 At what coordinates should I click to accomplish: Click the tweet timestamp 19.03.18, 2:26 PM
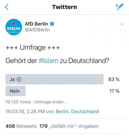25,112
